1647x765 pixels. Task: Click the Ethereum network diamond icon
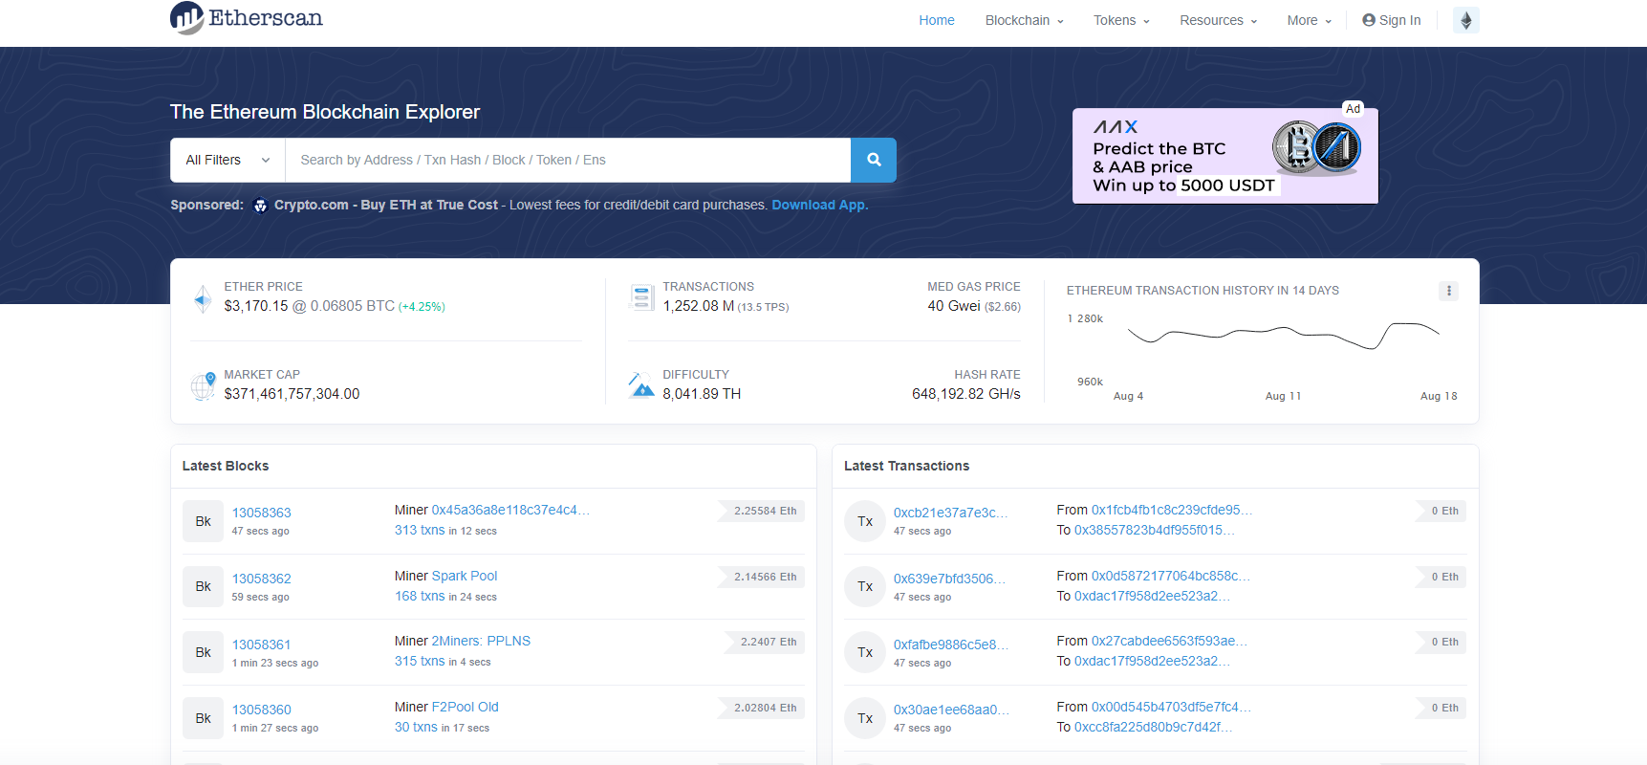point(1465,20)
